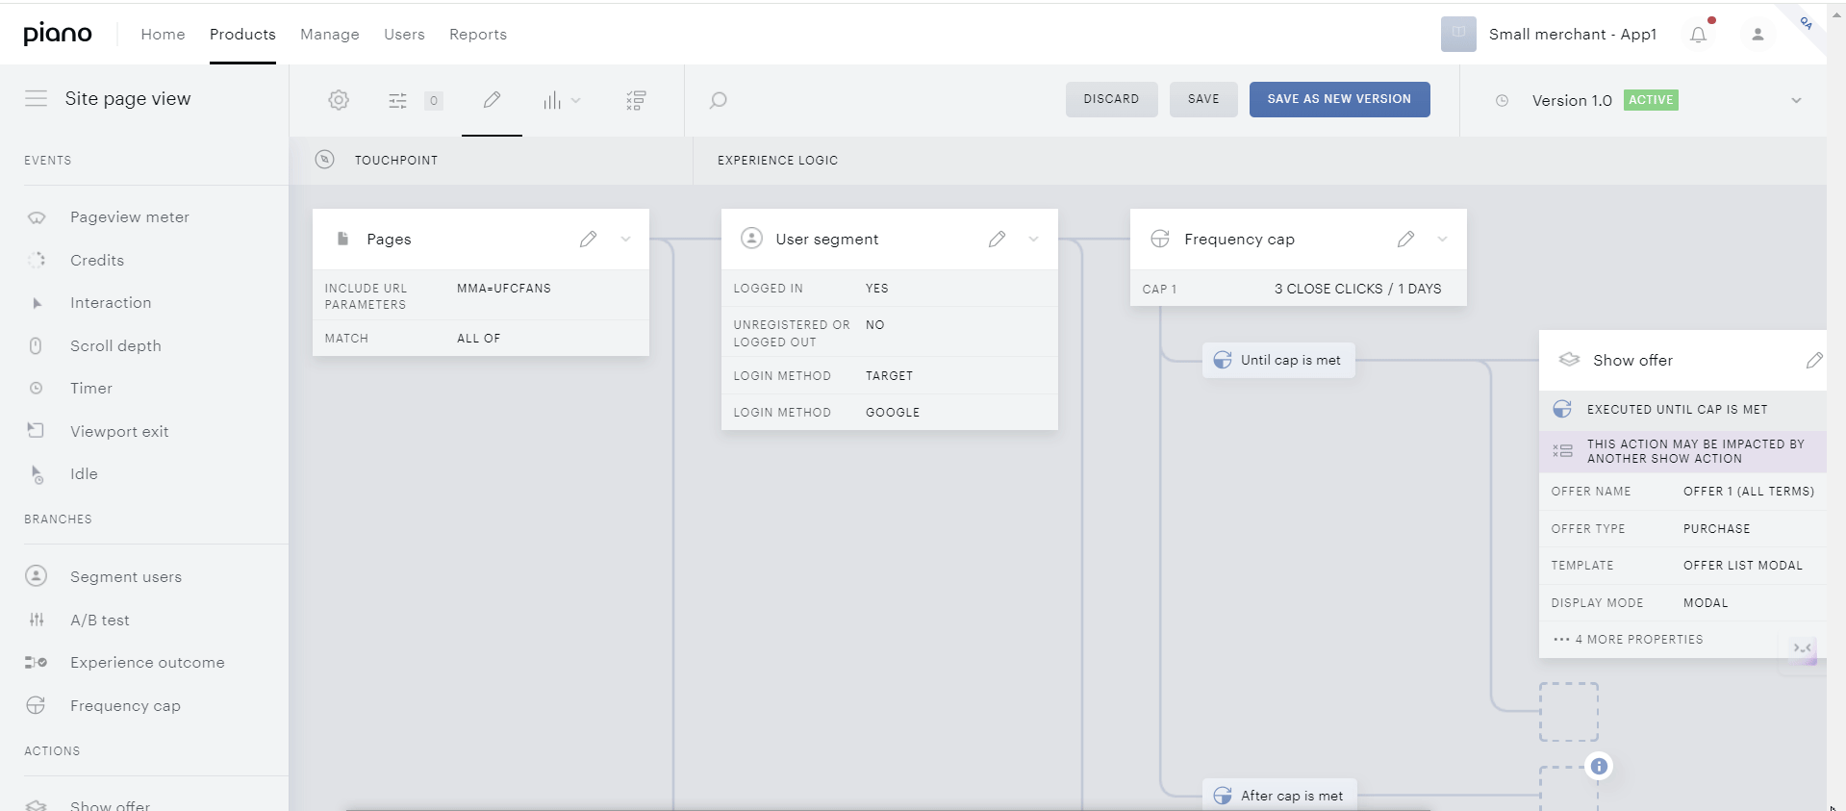1846x811 pixels.
Task: Click the filter sliders icon in toolbar
Action: [397, 100]
